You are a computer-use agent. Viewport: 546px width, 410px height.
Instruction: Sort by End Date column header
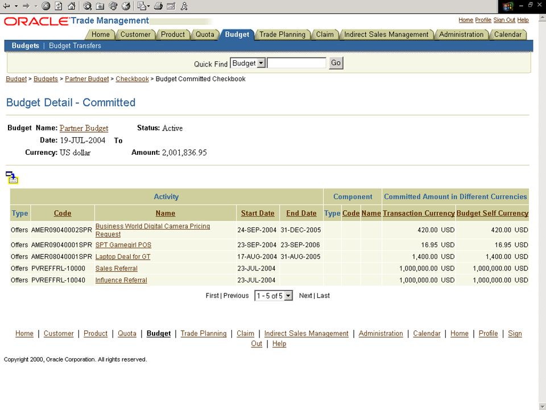(x=301, y=213)
